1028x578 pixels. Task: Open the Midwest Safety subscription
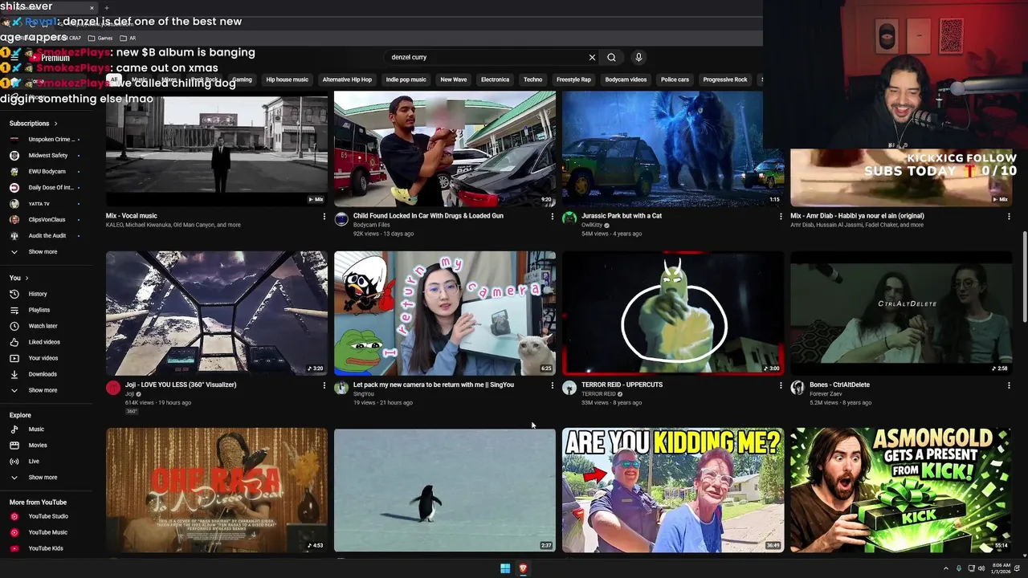click(x=48, y=156)
